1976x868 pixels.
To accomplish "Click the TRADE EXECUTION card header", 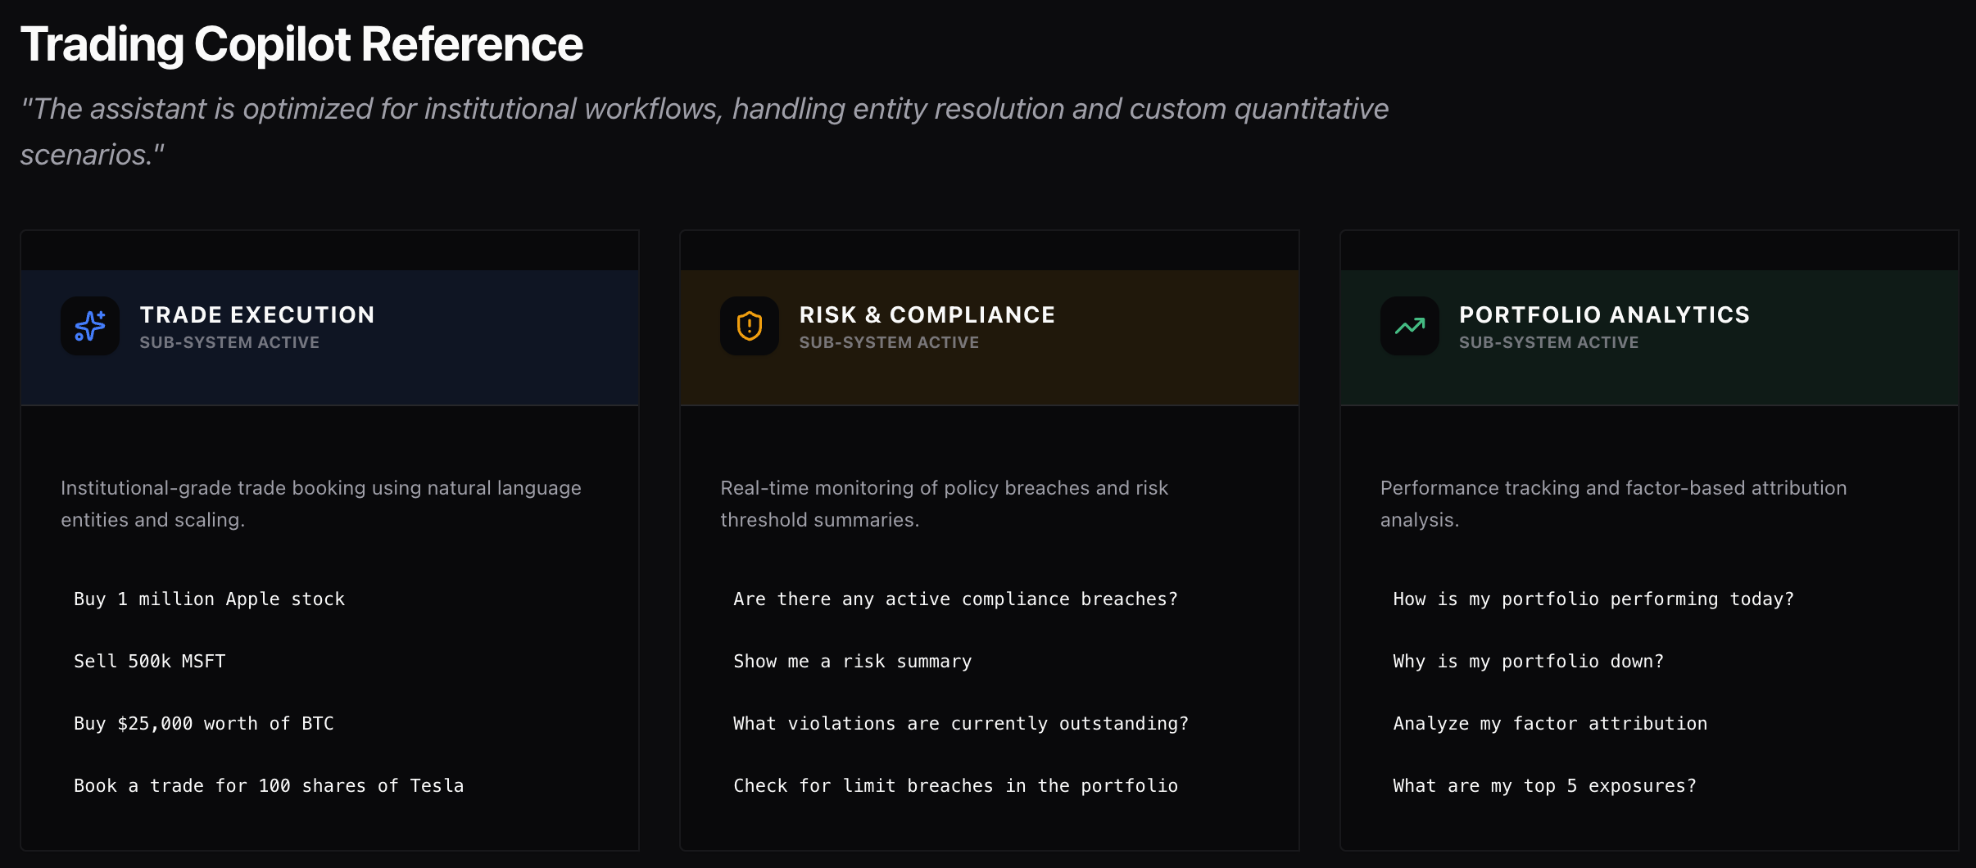I will click(x=257, y=315).
